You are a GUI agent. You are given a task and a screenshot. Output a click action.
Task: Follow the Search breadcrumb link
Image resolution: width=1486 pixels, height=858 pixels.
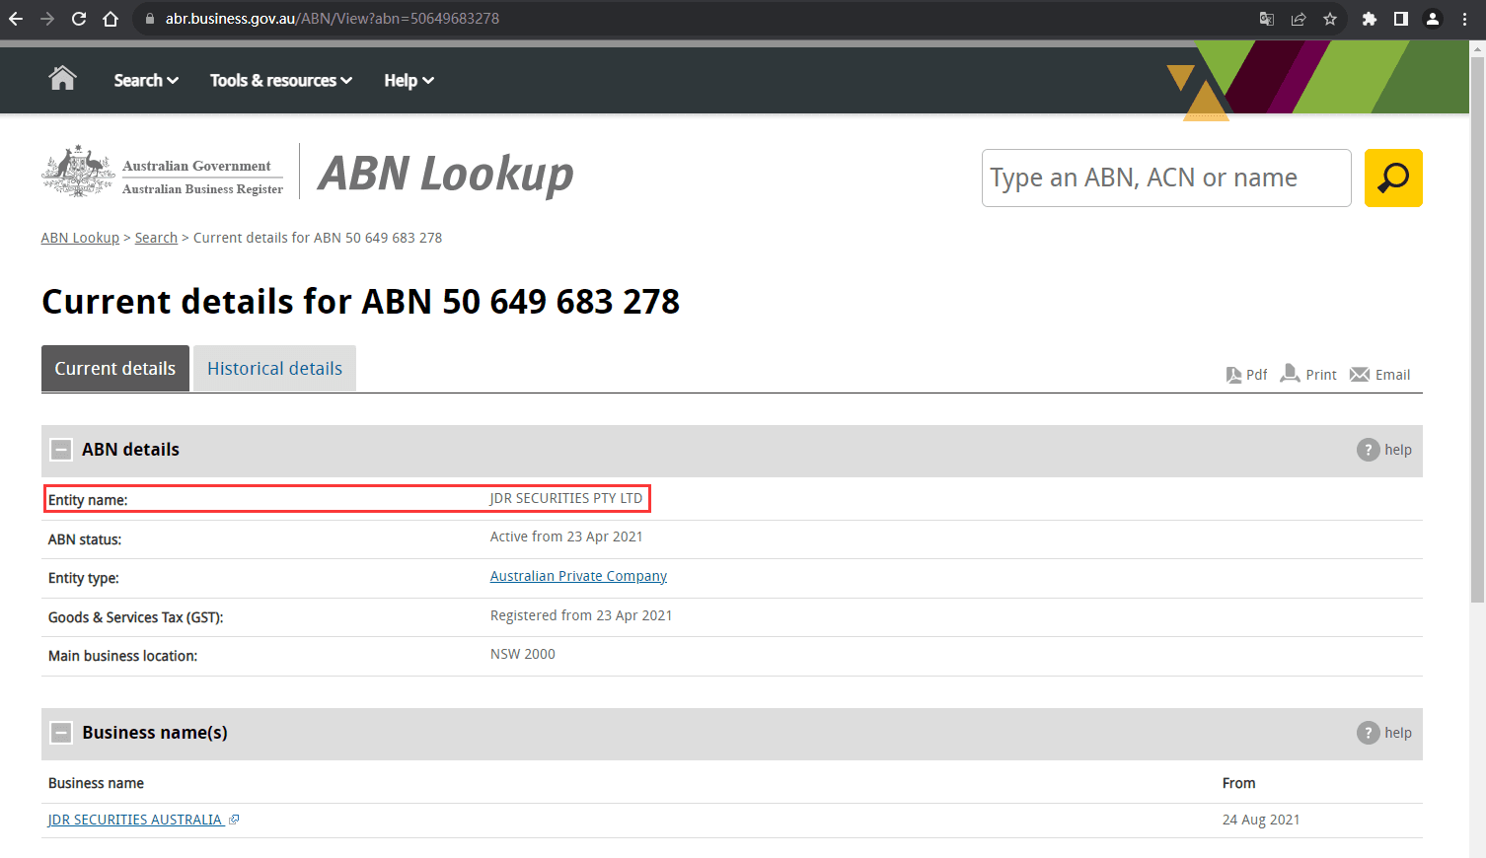coord(156,238)
